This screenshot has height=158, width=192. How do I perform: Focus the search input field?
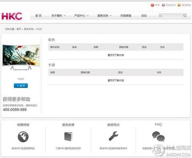170,16
